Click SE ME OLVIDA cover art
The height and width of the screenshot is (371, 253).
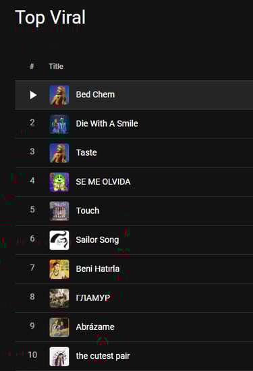(x=59, y=182)
